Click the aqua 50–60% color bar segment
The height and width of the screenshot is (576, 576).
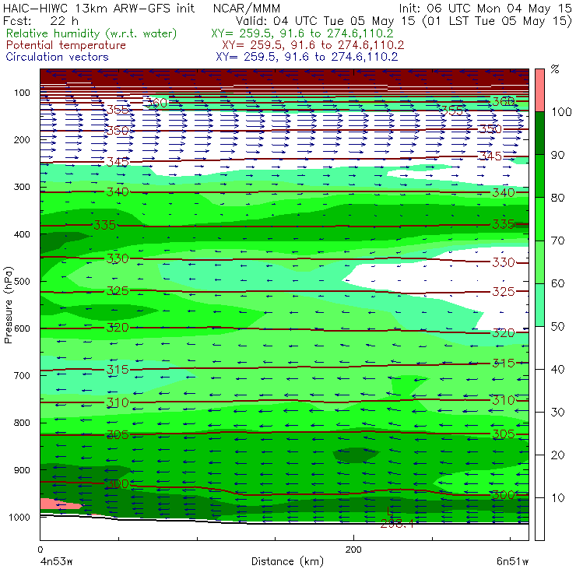tap(539, 305)
